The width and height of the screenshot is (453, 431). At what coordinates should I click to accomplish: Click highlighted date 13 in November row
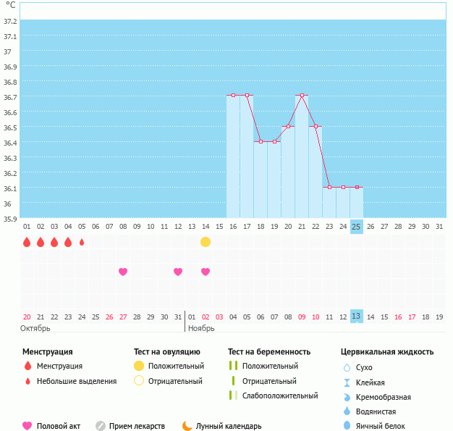356,317
